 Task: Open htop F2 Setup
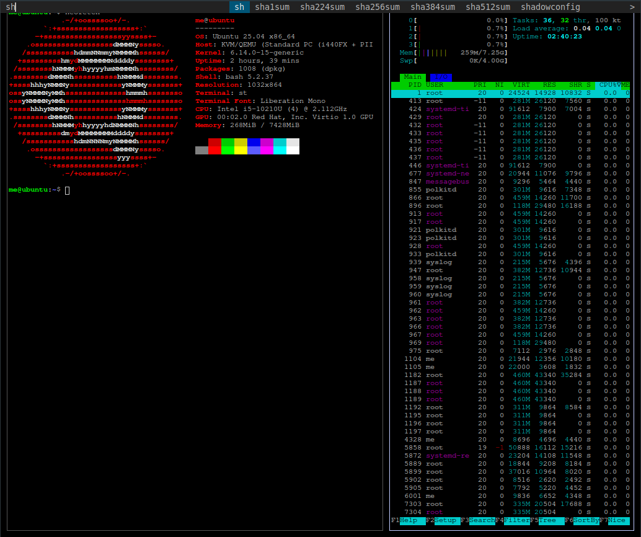click(x=443, y=520)
